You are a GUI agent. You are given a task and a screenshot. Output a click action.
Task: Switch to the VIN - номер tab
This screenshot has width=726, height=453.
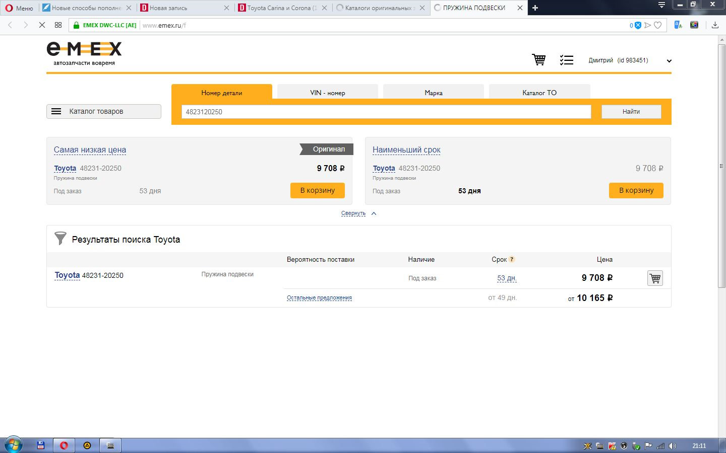(328, 92)
